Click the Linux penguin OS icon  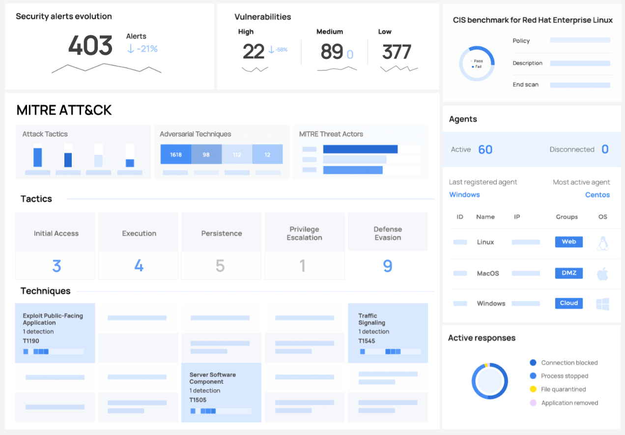[602, 243]
